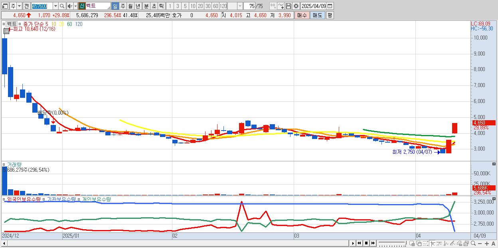Select the 일 (daily) period tab
The image size is (498, 248).
115,6
